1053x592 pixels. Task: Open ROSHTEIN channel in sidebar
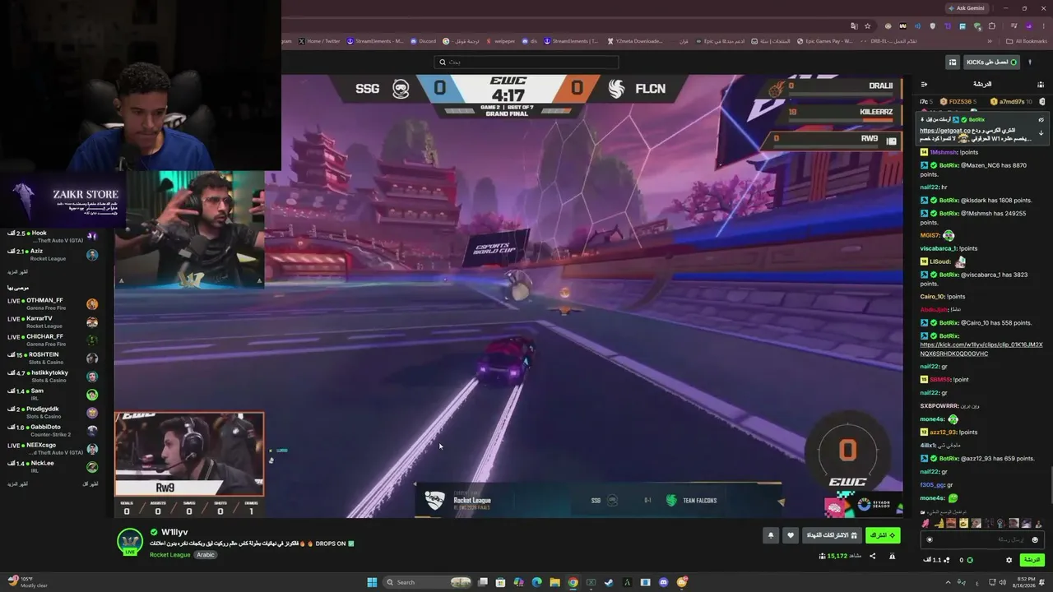click(51, 358)
